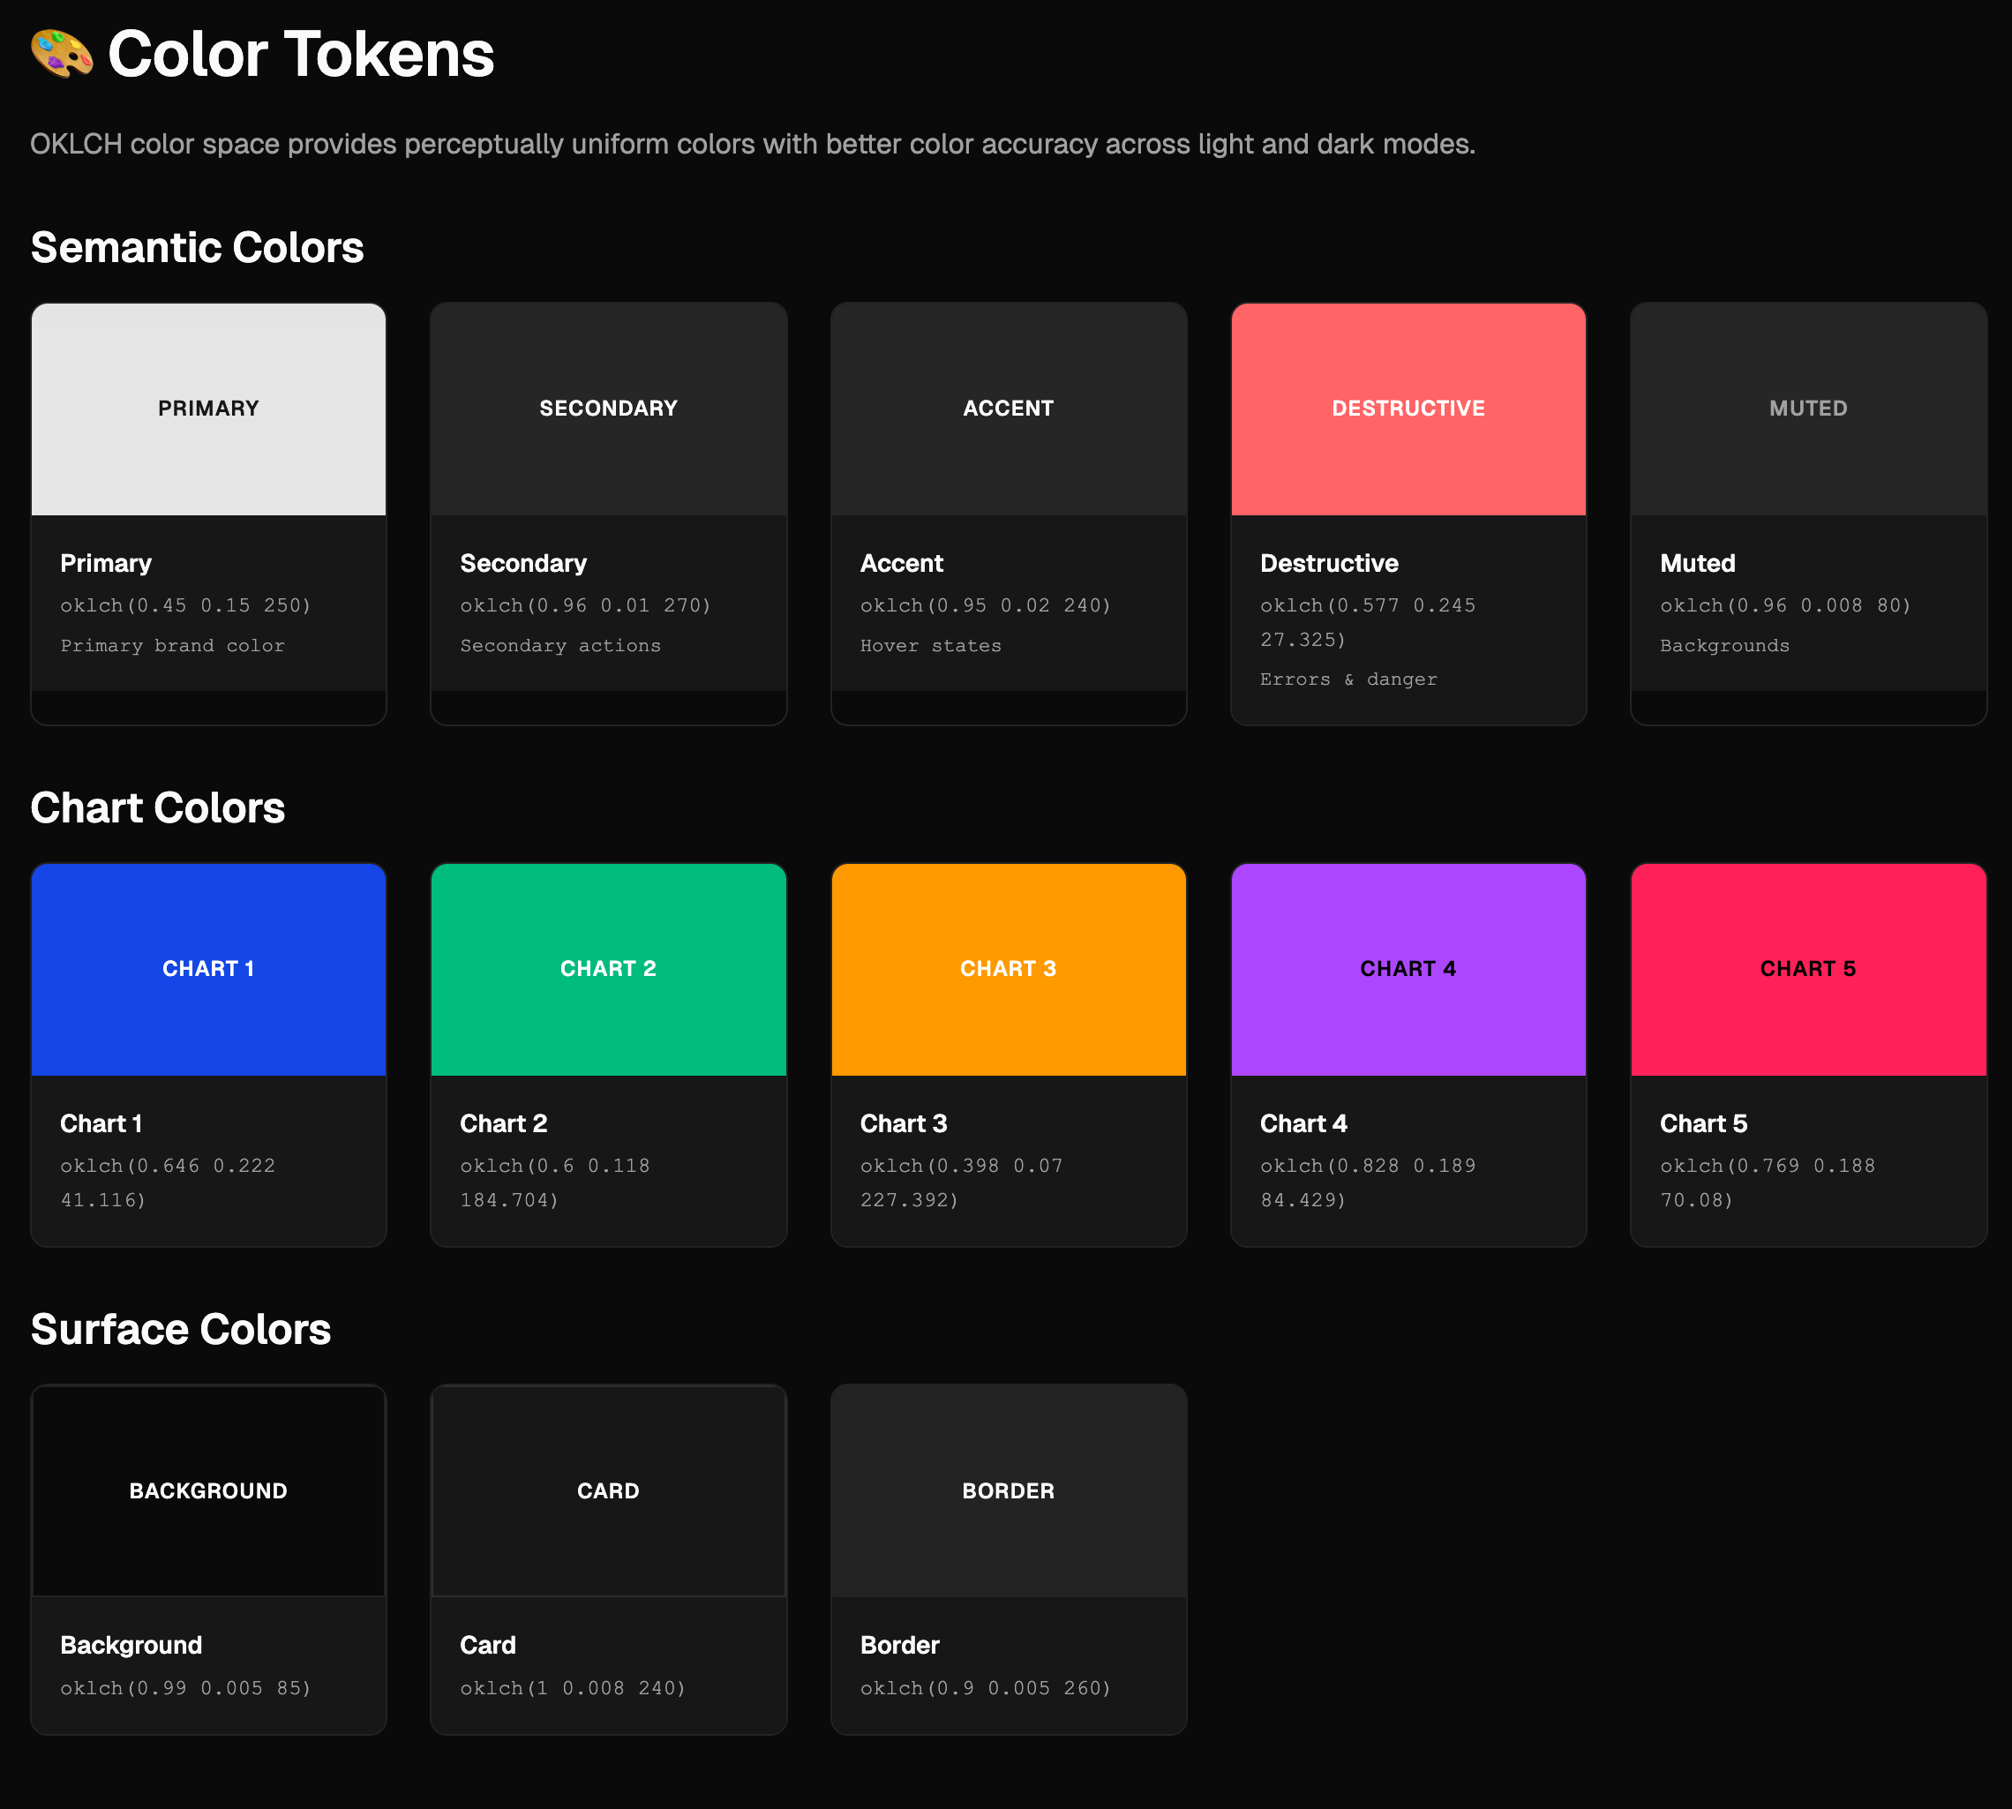Click the Destructive oklch value text

click(x=1367, y=621)
